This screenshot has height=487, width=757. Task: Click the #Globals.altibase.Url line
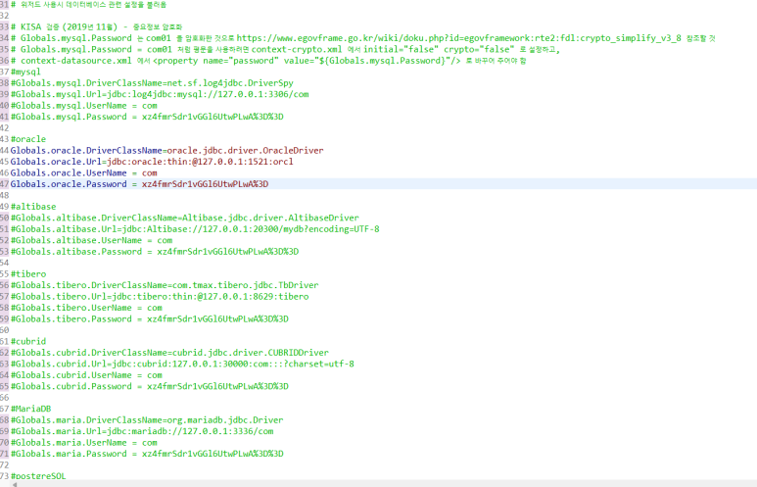tap(195, 229)
